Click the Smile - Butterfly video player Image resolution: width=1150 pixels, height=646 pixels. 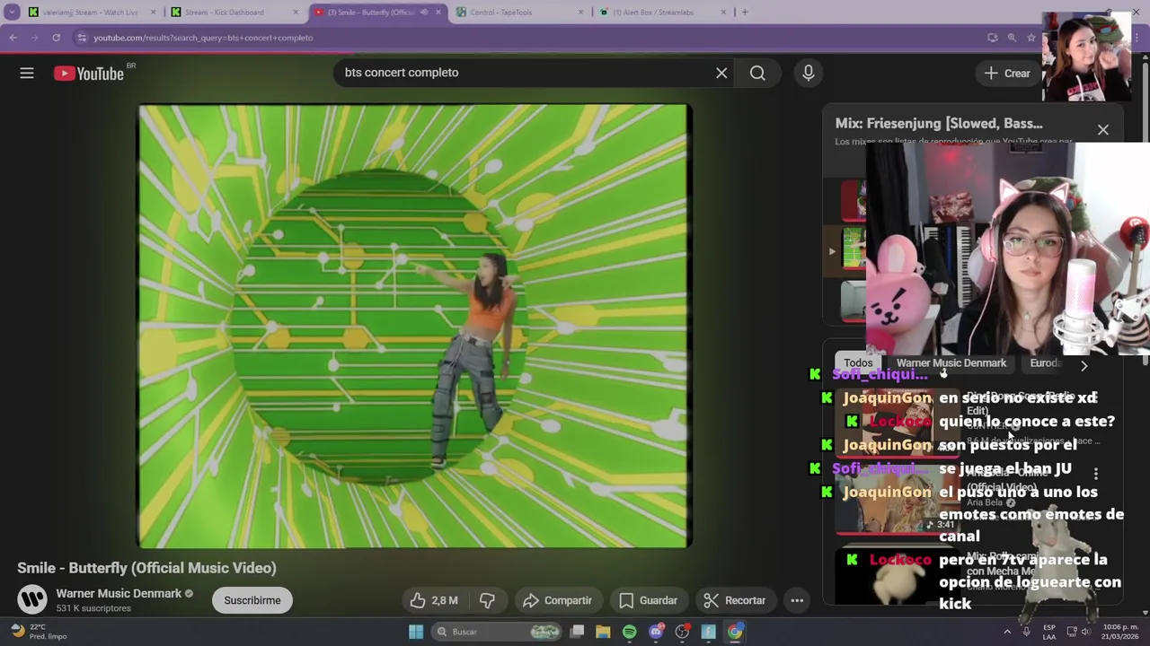pos(414,326)
